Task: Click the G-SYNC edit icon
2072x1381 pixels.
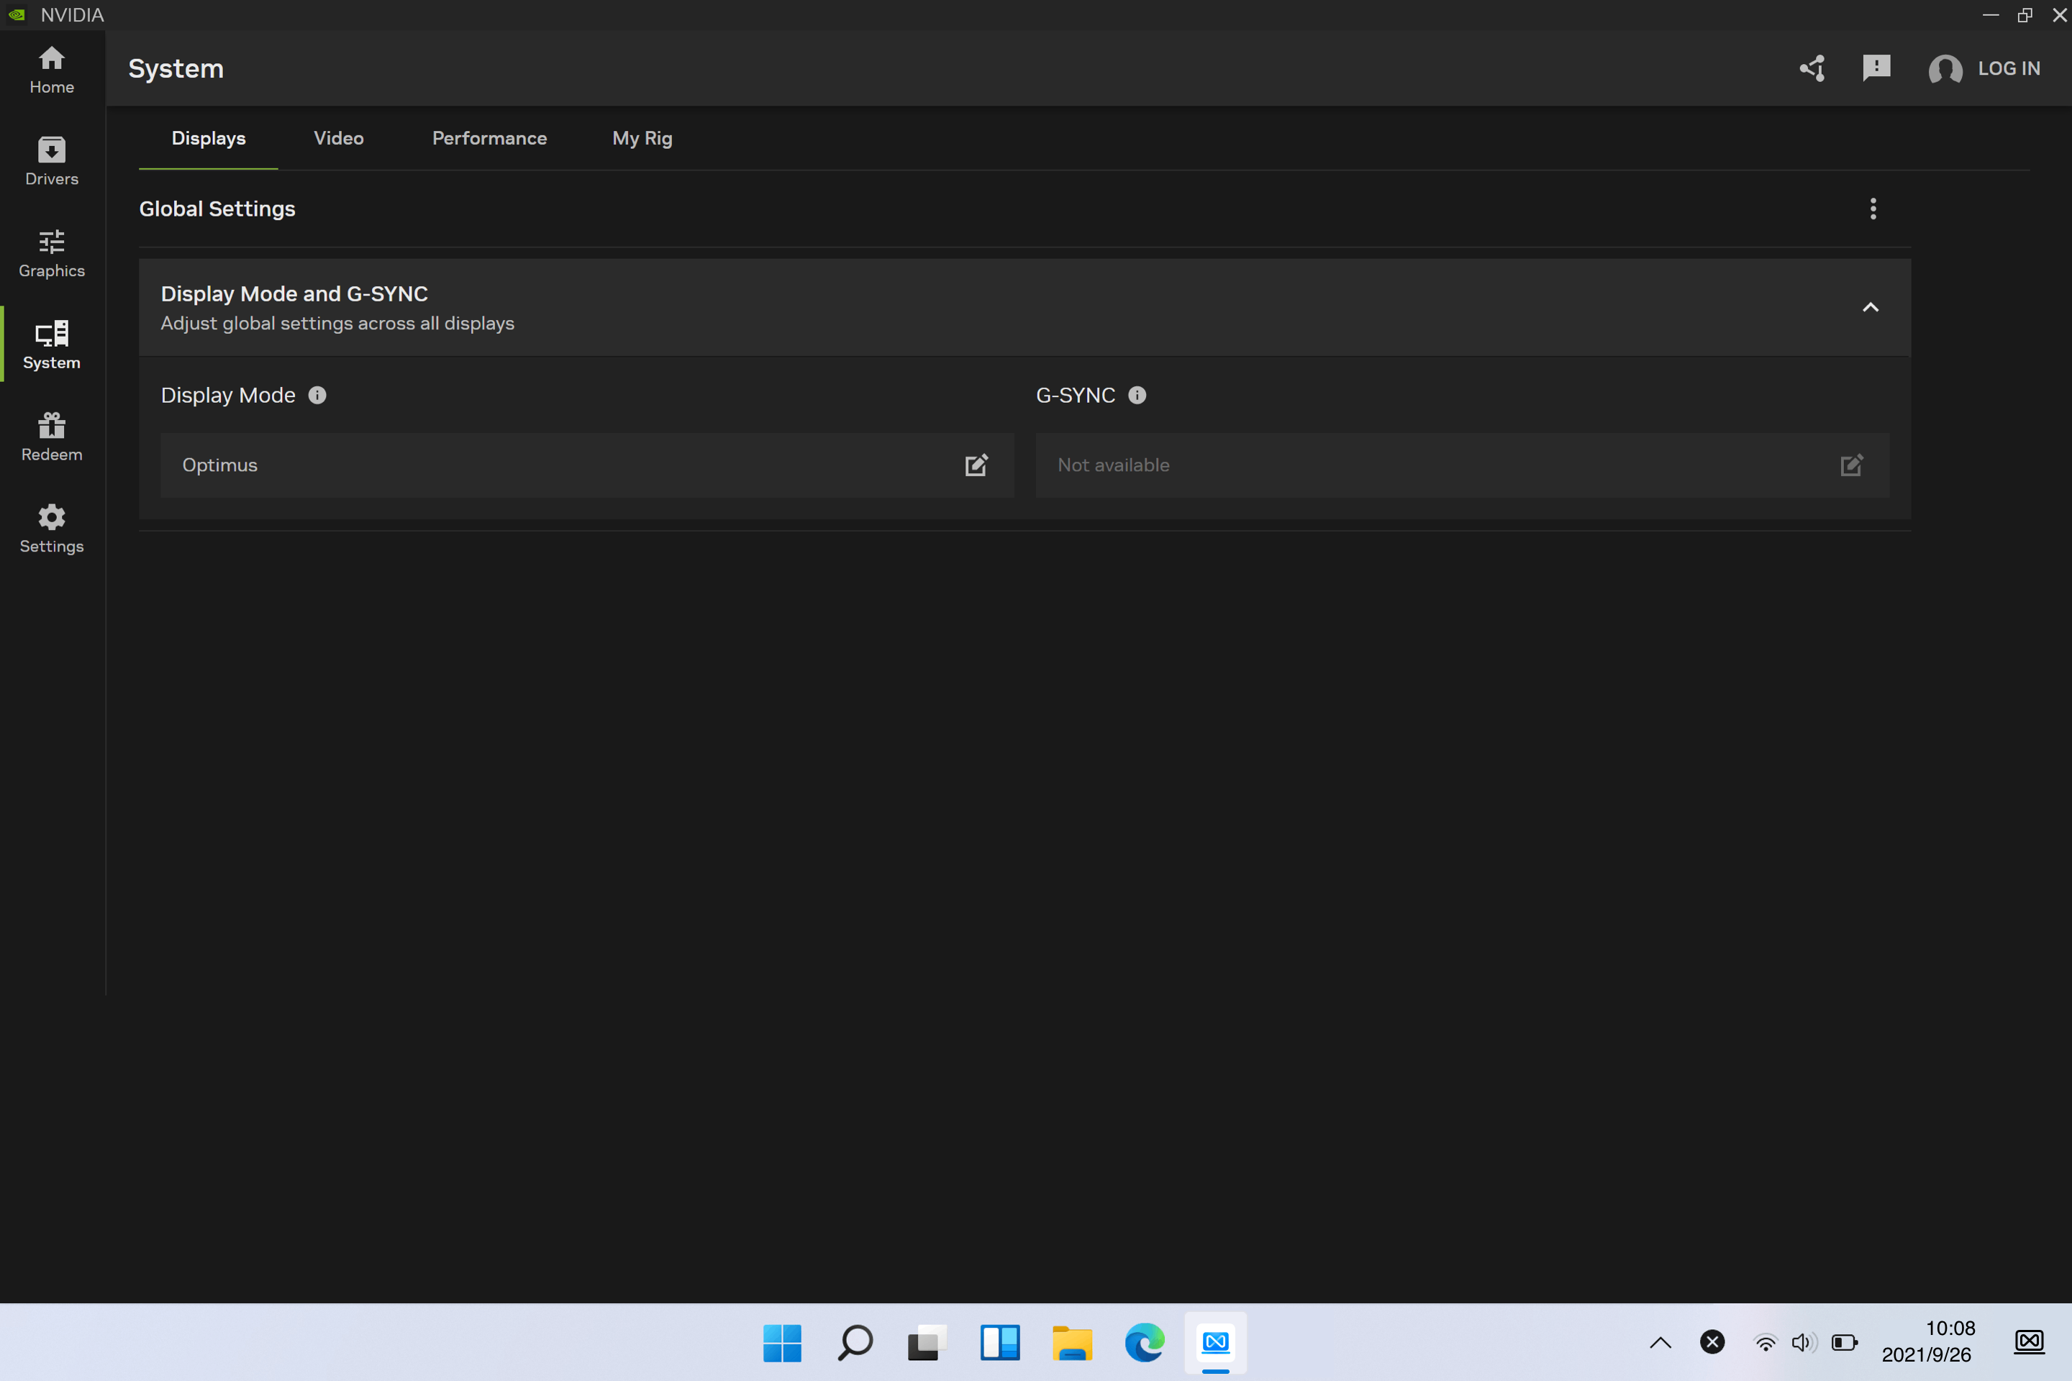Action: (1852, 465)
